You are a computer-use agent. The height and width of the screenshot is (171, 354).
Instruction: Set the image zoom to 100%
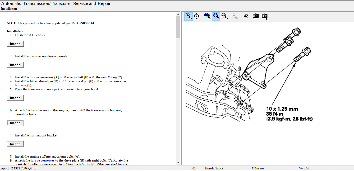click(207, 16)
